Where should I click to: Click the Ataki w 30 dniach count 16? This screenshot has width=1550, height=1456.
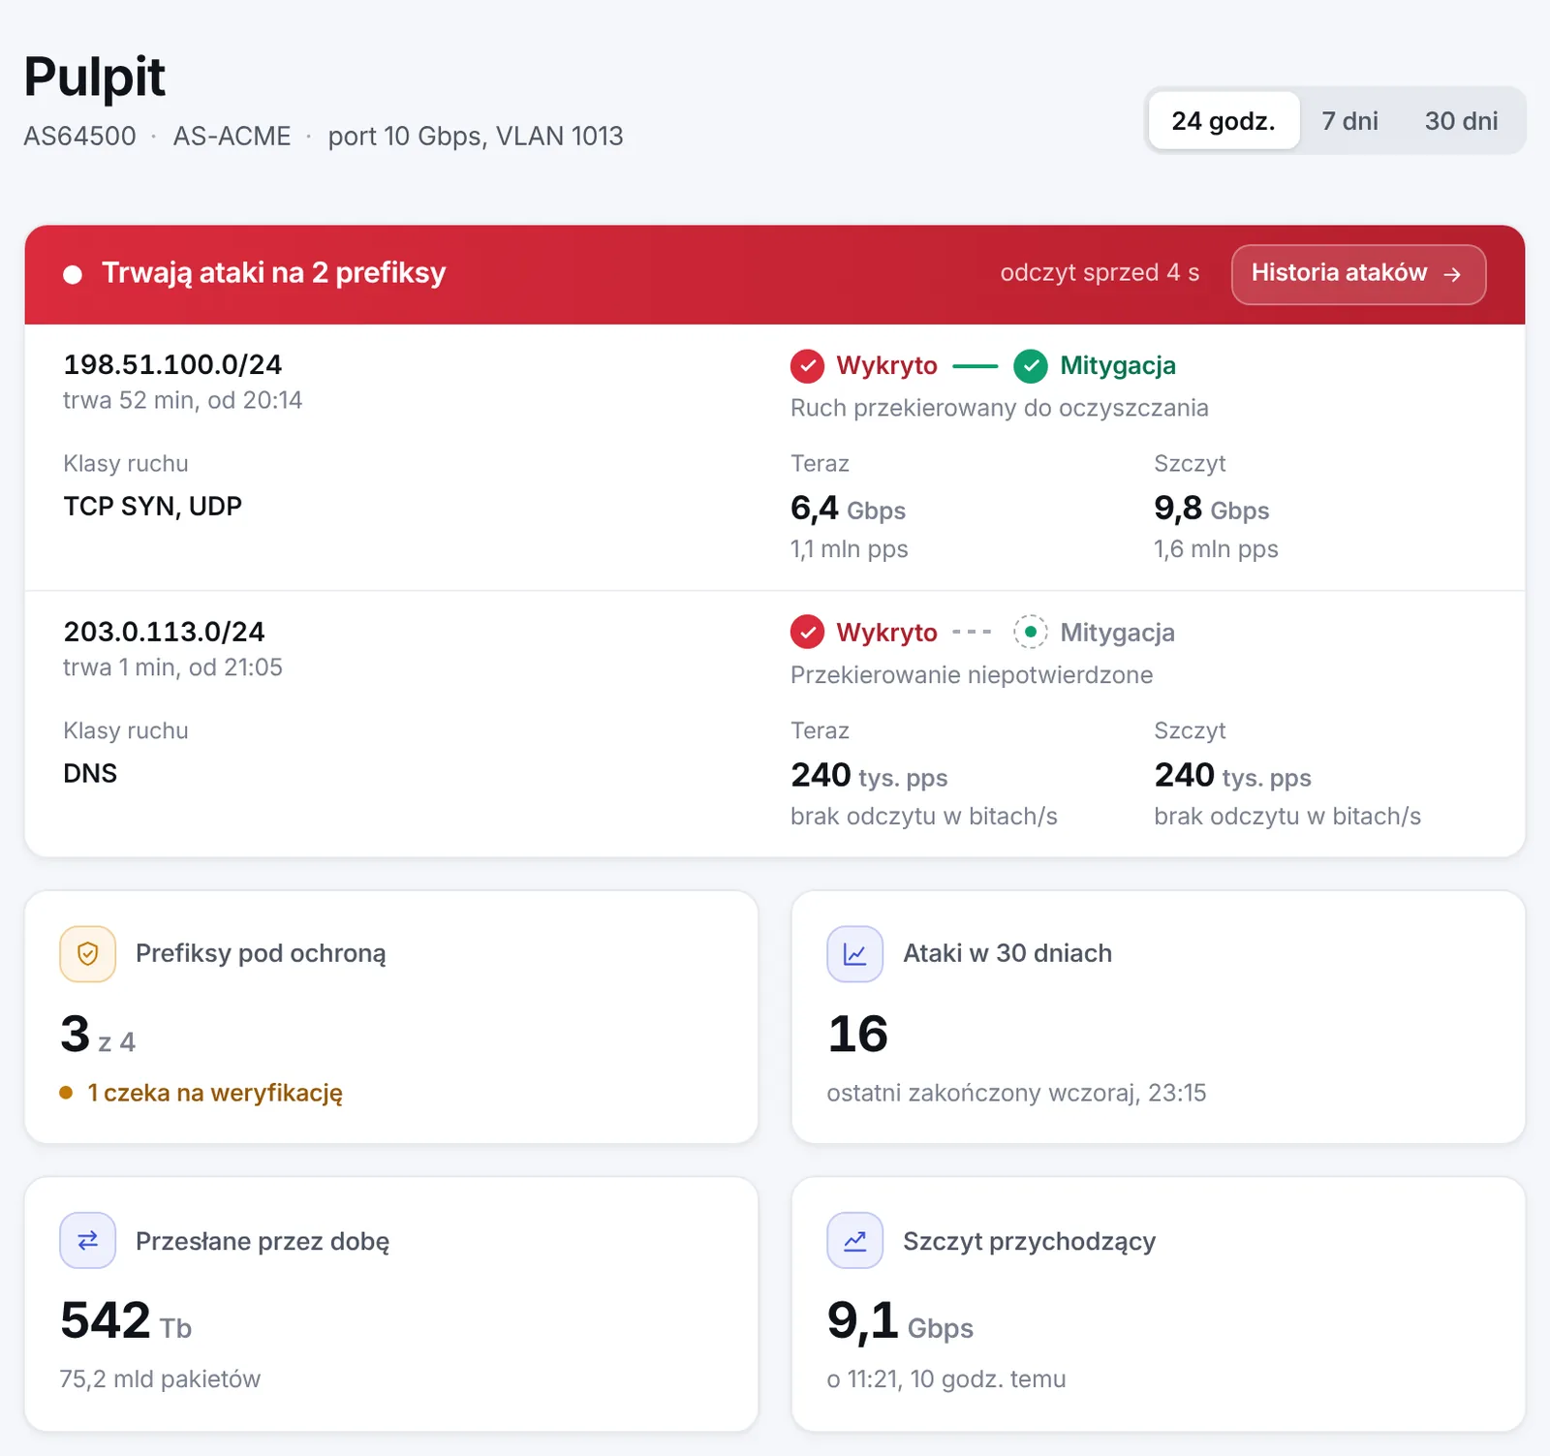pyautogui.click(x=857, y=1035)
